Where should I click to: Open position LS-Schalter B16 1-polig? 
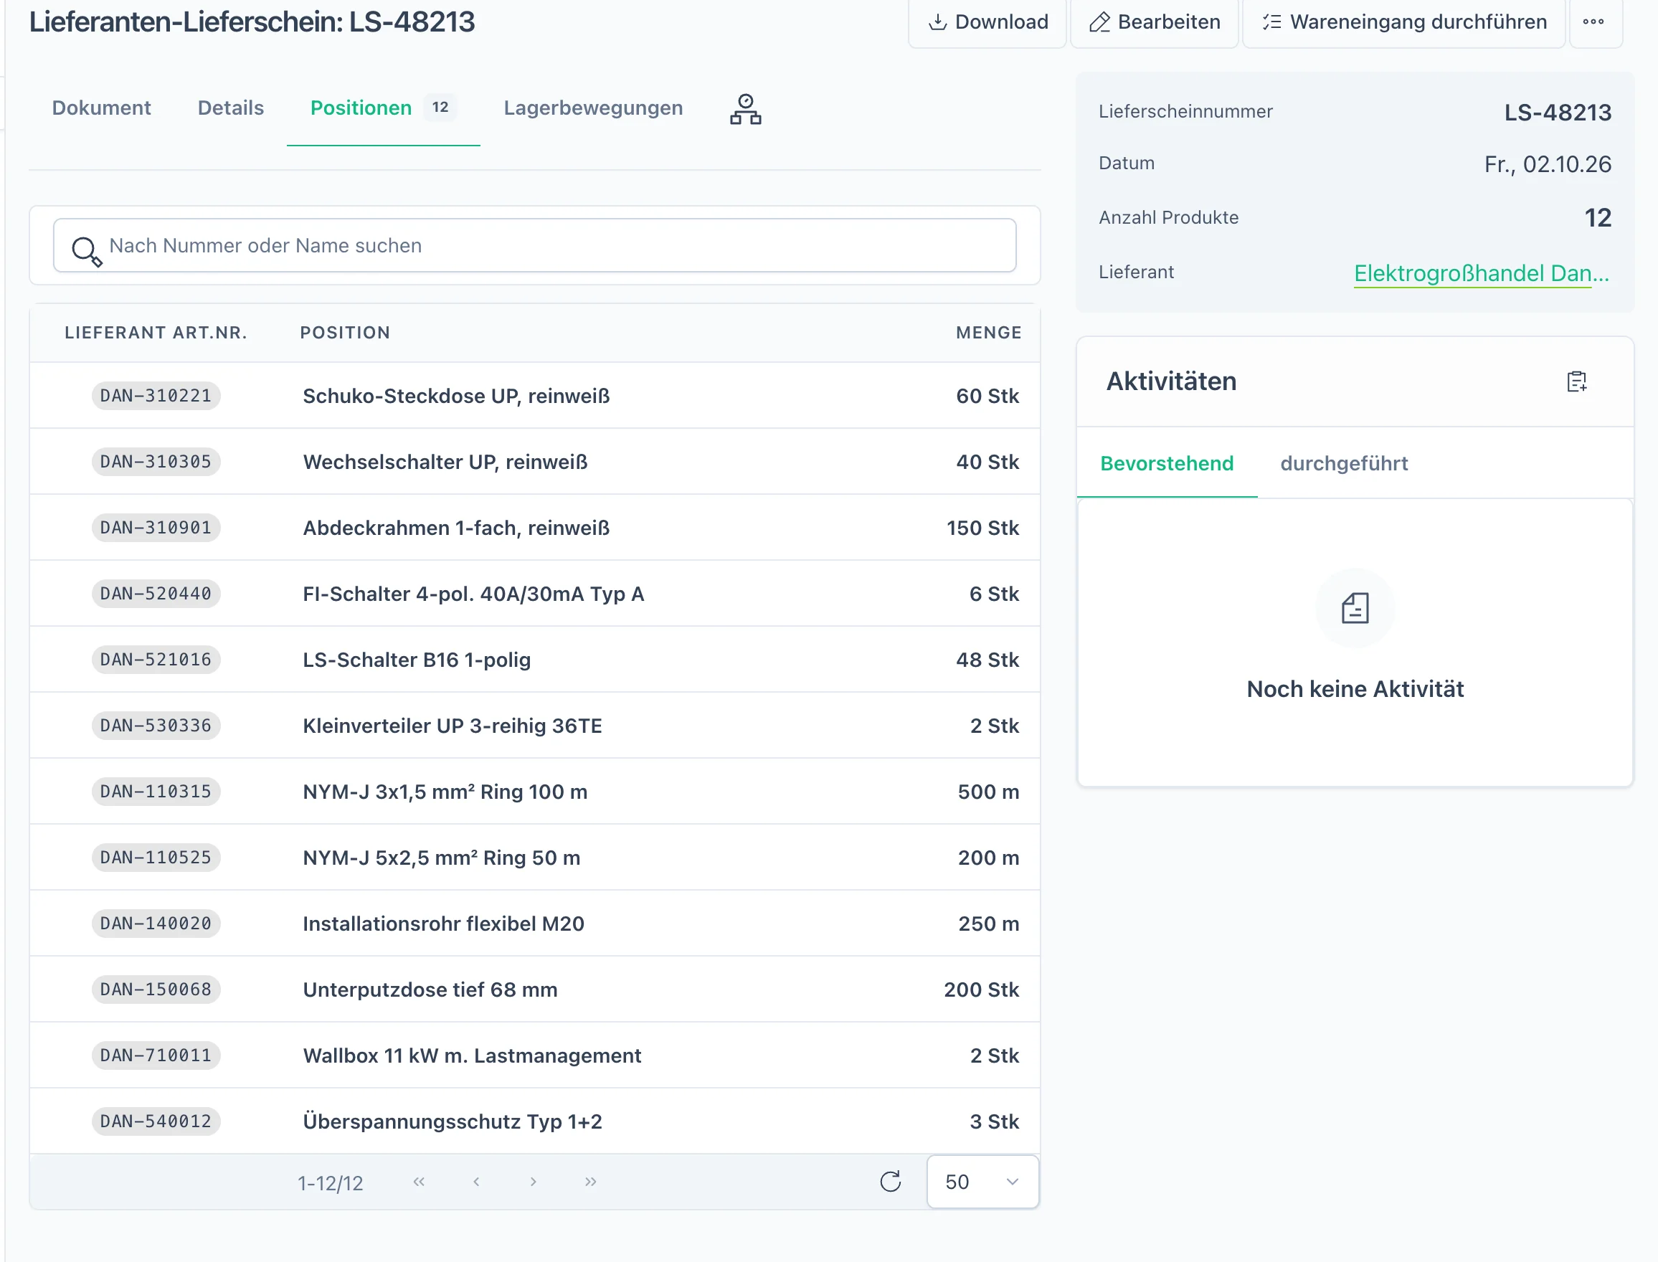pos(417,660)
